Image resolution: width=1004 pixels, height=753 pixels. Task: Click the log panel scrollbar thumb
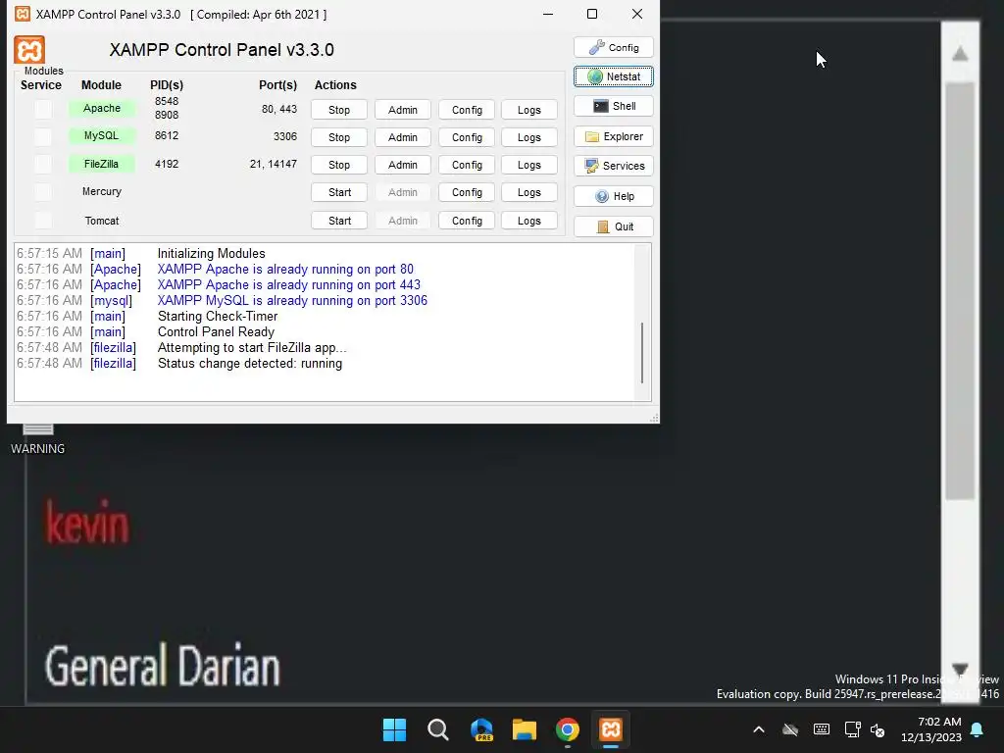tap(642, 352)
